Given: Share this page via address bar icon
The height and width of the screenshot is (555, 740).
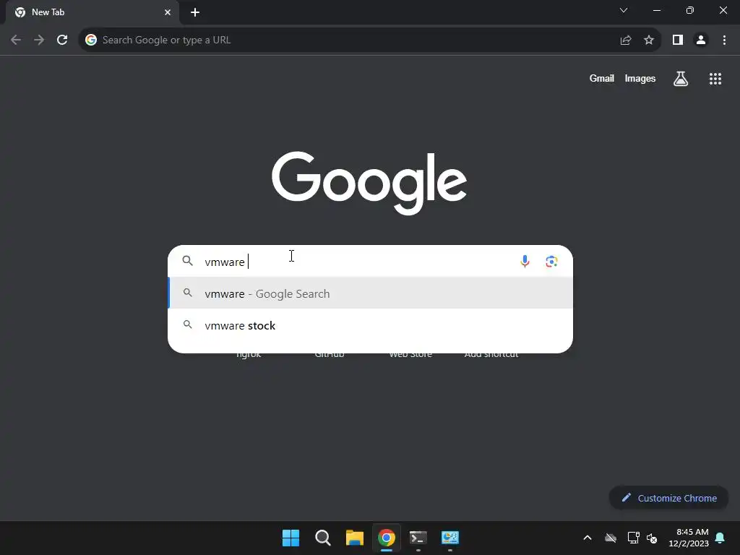Looking at the screenshot, I should pyautogui.click(x=626, y=40).
